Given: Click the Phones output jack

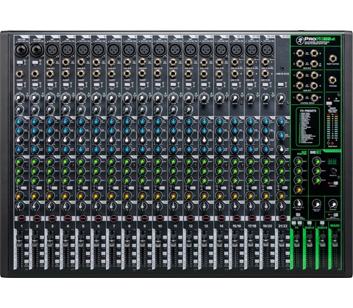Looking at the screenshot, I should coord(332,80).
